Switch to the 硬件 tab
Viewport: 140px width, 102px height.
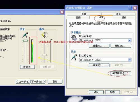pos(124,17)
